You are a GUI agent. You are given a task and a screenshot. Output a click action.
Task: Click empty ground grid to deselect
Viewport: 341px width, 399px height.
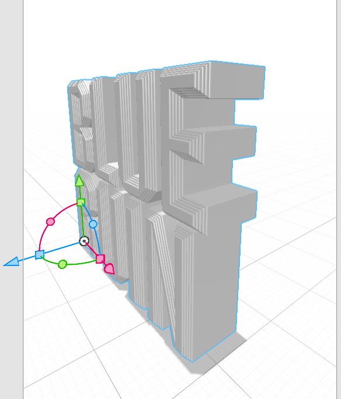click(293, 318)
